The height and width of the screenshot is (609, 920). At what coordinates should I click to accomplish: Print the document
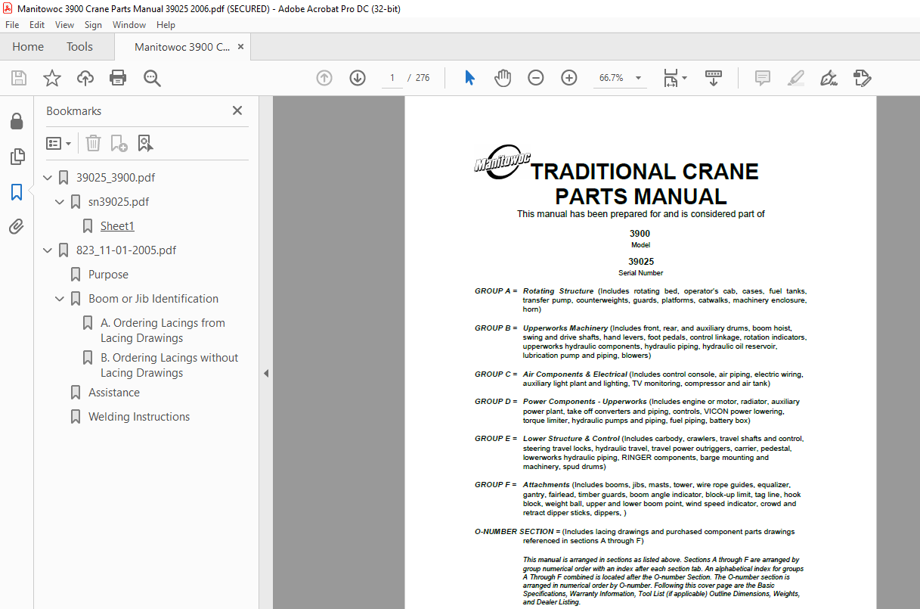point(118,78)
